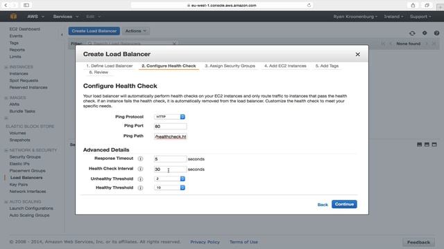Image resolution: width=444 pixels, height=249 pixels.
Task: Click the Create Load Balancer button
Action: 94,30
